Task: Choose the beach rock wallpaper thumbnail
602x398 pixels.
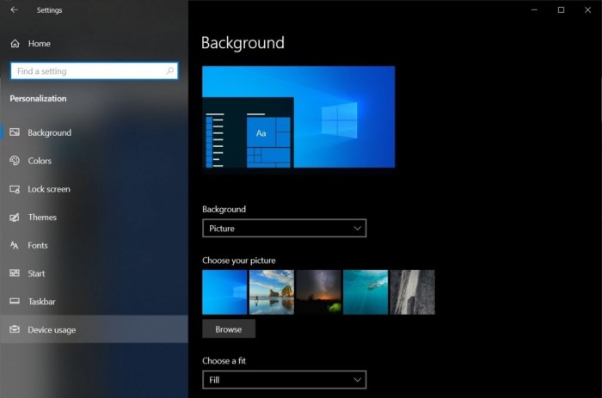Action: point(271,292)
